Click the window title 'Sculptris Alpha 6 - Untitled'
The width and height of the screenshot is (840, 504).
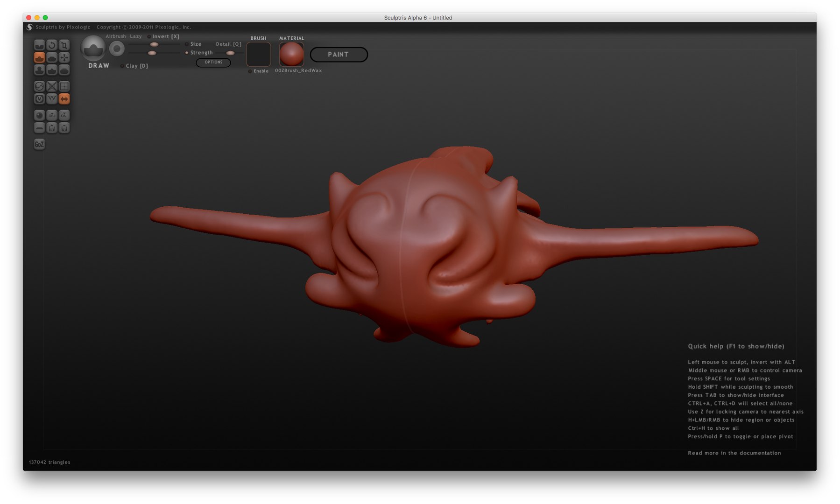(x=418, y=18)
